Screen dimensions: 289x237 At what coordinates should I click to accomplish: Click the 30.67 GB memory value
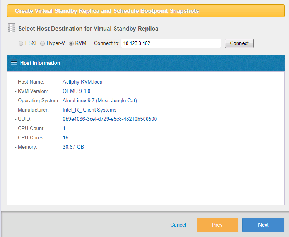(73, 147)
